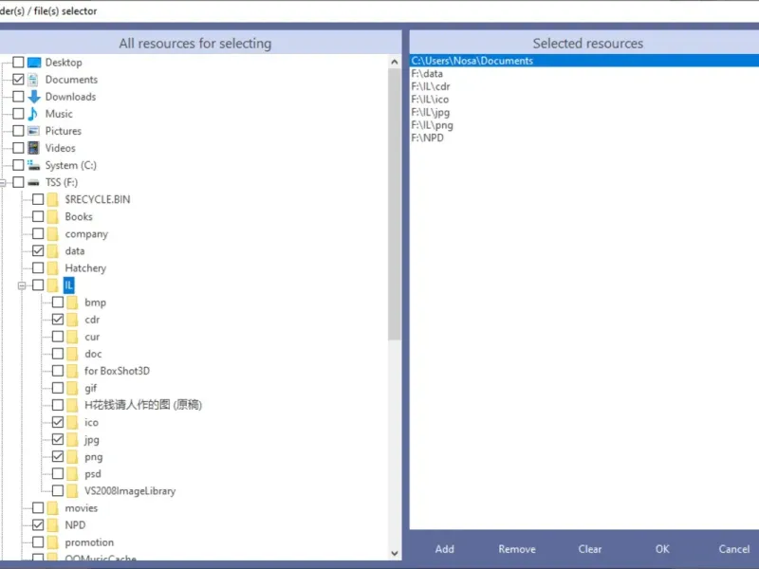Click the Remove button
This screenshot has width=759, height=569.
click(517, 549)
